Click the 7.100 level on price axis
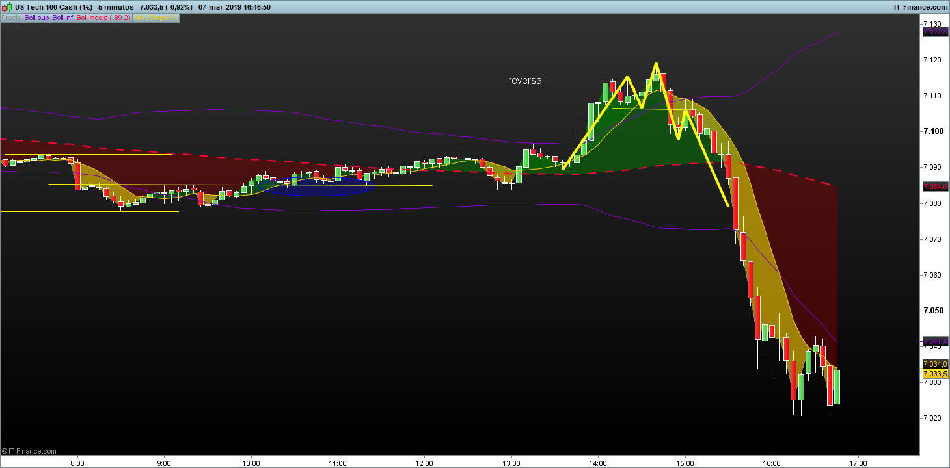 coord(933,132)
